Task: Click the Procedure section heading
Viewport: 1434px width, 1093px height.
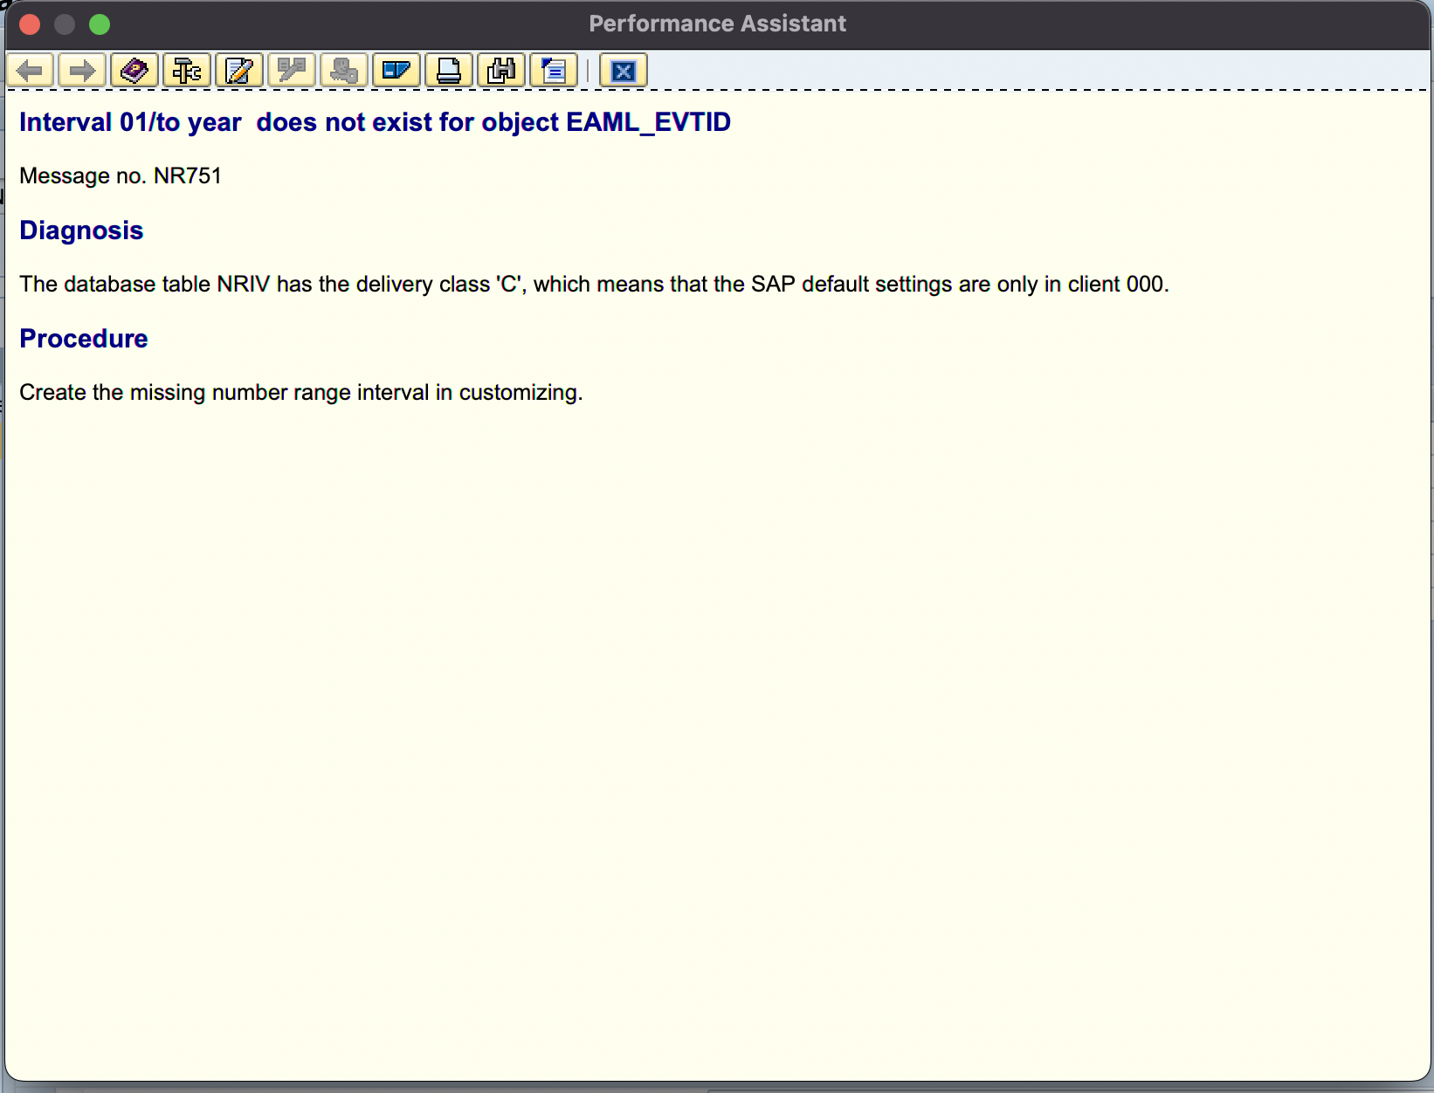Action: click(x=84, y=339)
